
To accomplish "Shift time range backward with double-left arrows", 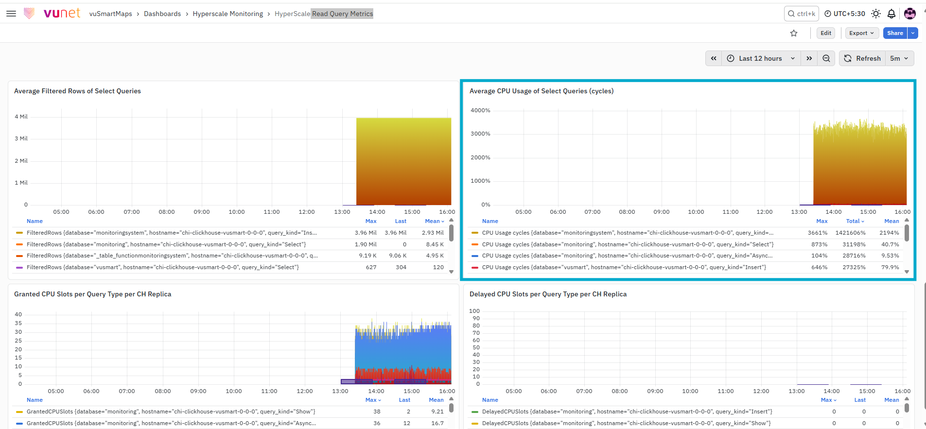I will [x=714, y=58].
